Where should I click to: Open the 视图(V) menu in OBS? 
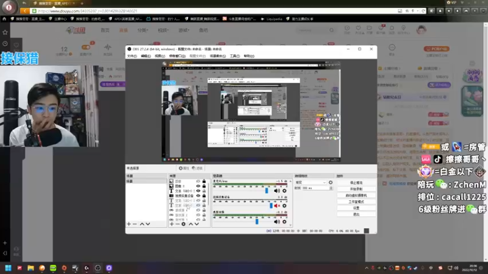tap(160, 56)
